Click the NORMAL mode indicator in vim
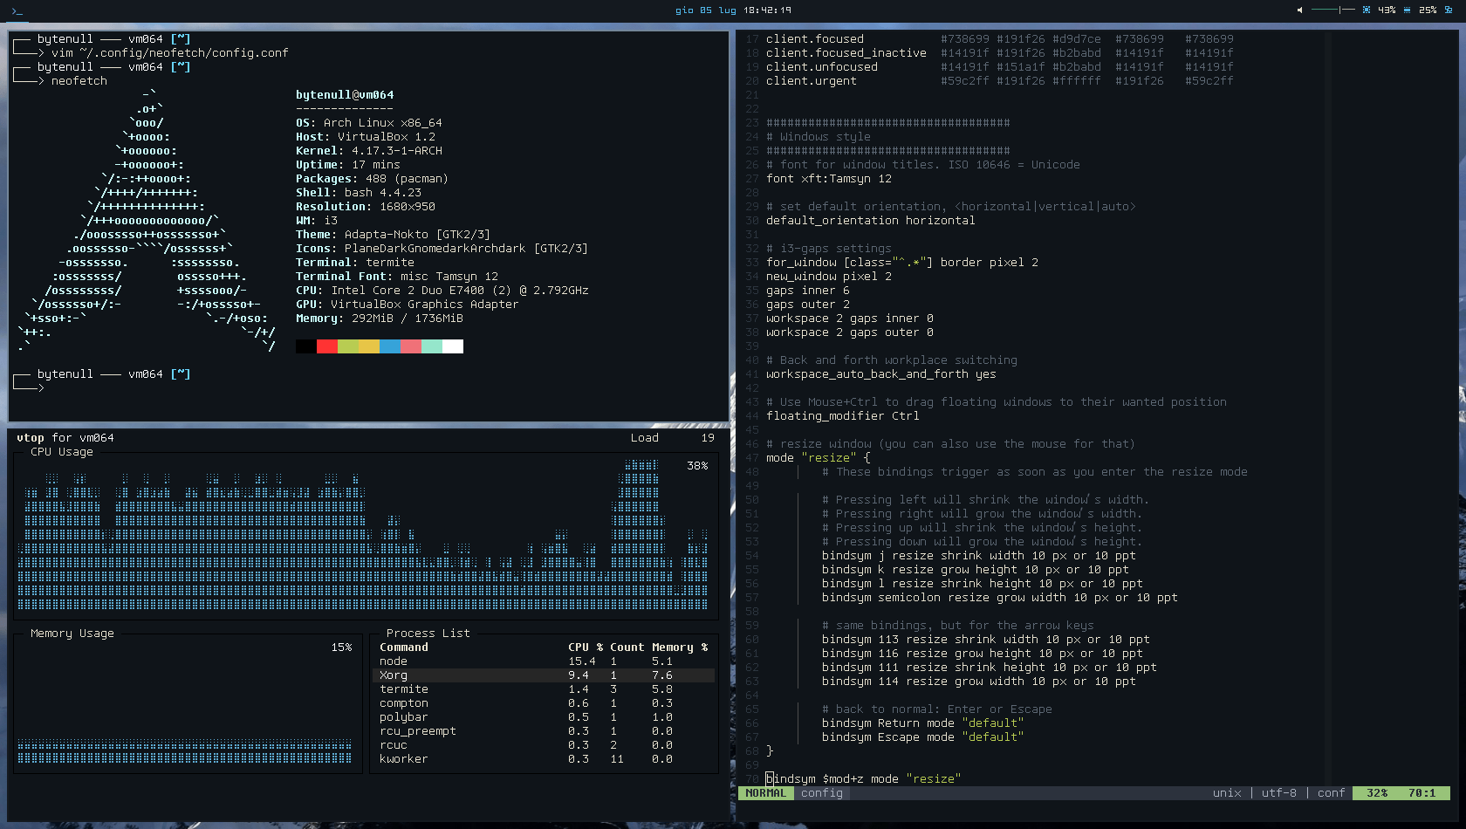Screen dimensions: 1466x829 click(x=766, y=793)
